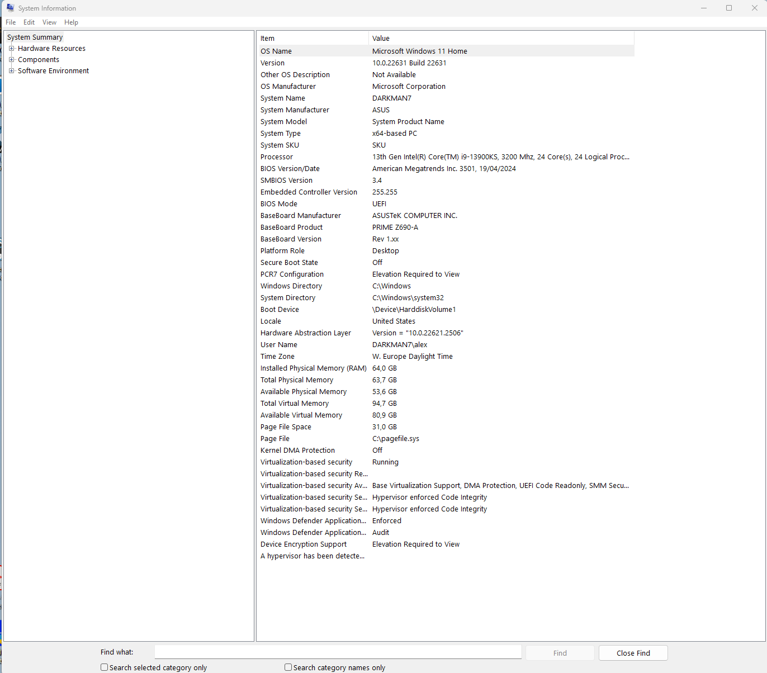The image size is (767, 673).
Task: Select the Other OS Description row
Action: point(446,75)
